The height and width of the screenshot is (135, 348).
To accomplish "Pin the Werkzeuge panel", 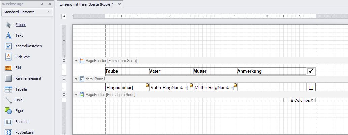I will click(x=42, y=4).
